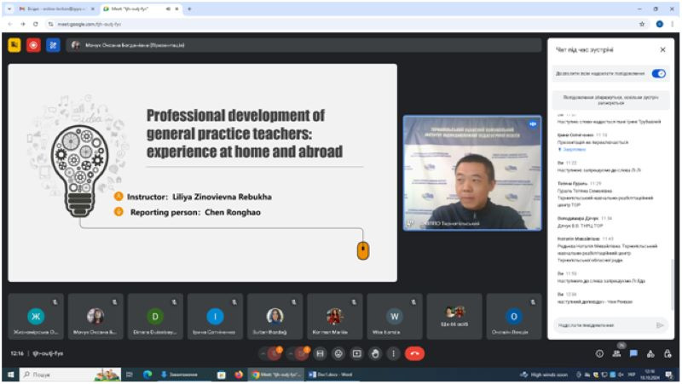Image resolution: width=682 pixels, height=384 pixels.
Task: Switch to the Gmail browser tab
Action: (x=55, y=9)
